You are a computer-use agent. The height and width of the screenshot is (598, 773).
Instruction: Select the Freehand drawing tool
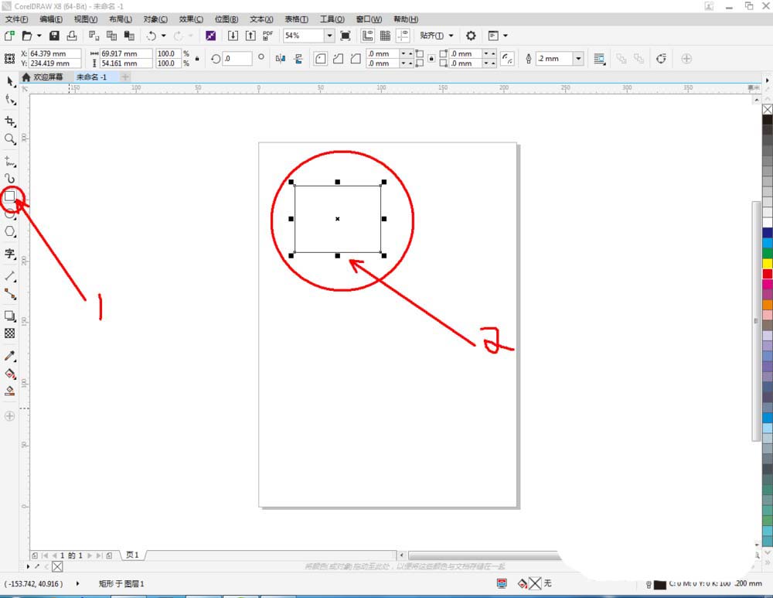[x=10, y=161]
